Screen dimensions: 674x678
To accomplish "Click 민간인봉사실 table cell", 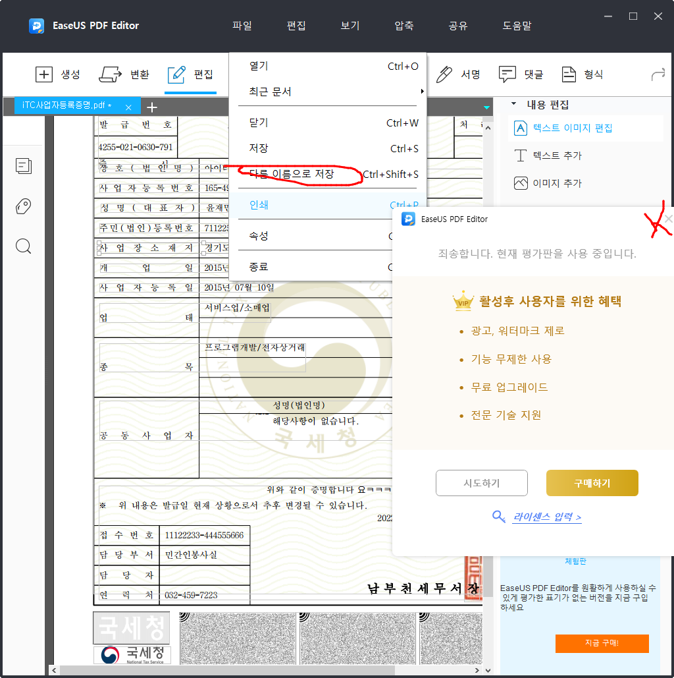I will [204, 555].
